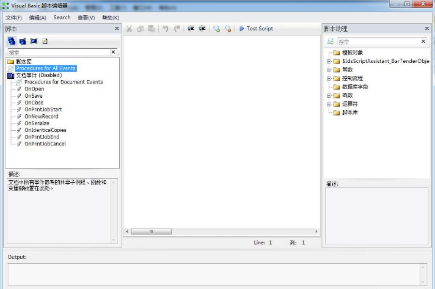Select 脚本库 at top of left tree

[24, 62]
